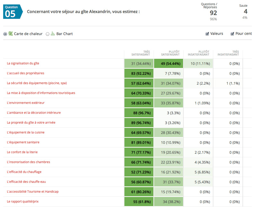Click the 31 (34.44%) heat cell

tap(139, 63)
